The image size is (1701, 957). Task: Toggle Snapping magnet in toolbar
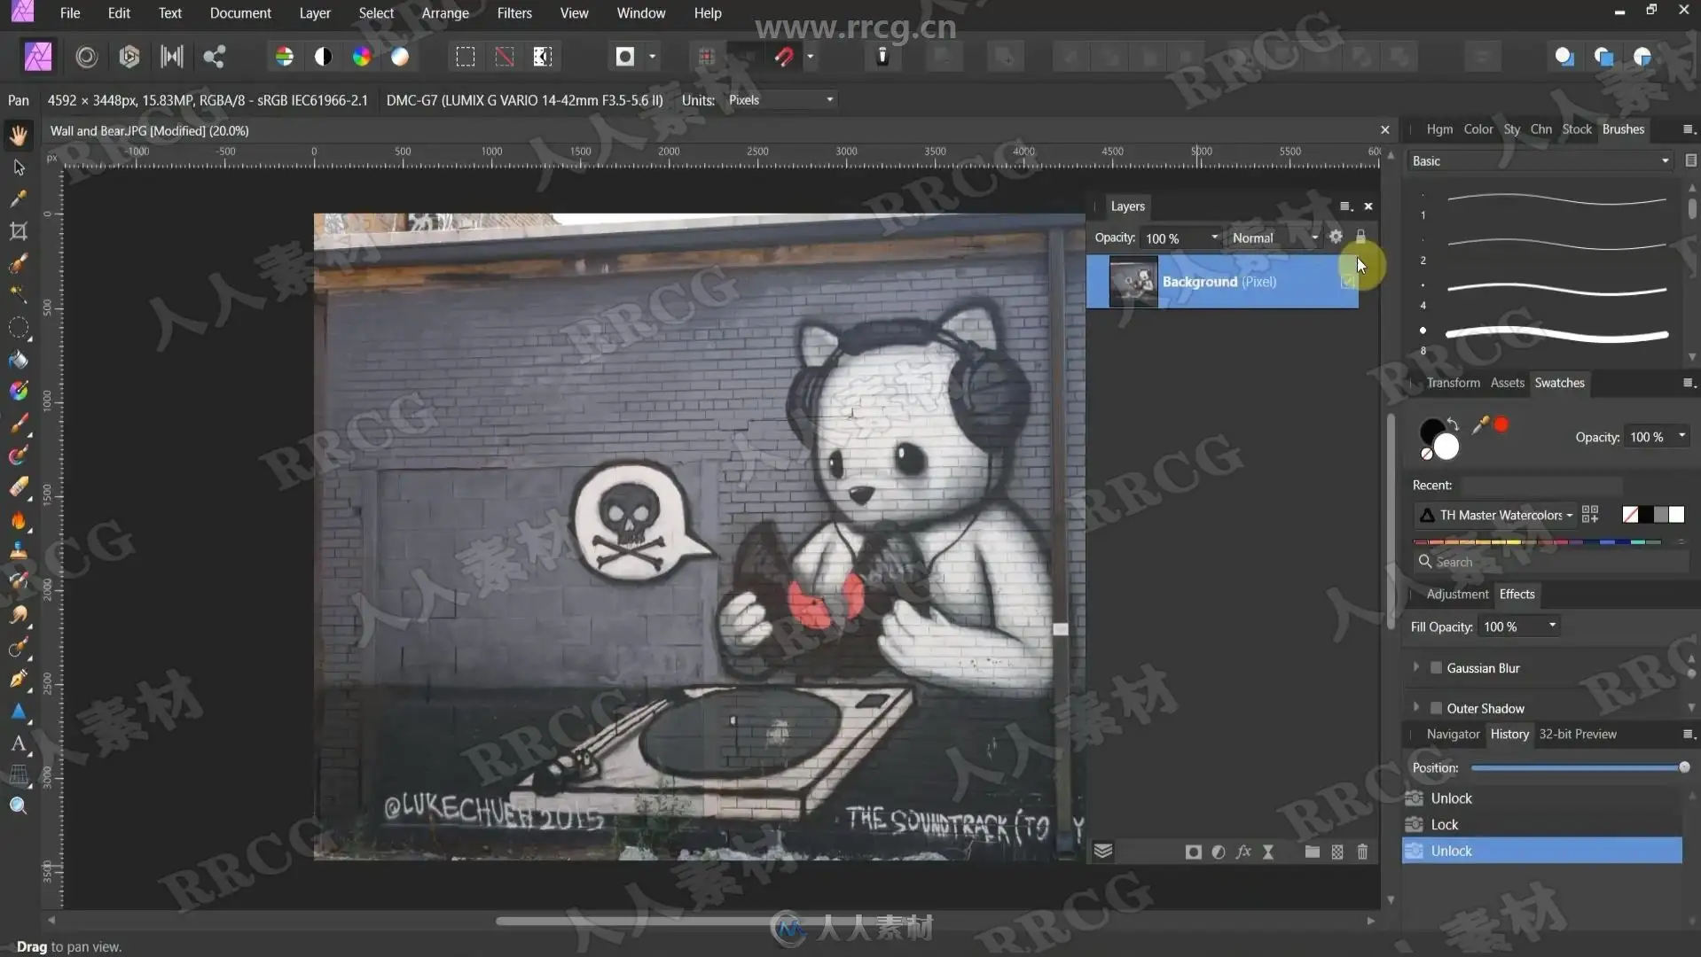(x=784, y=57)
